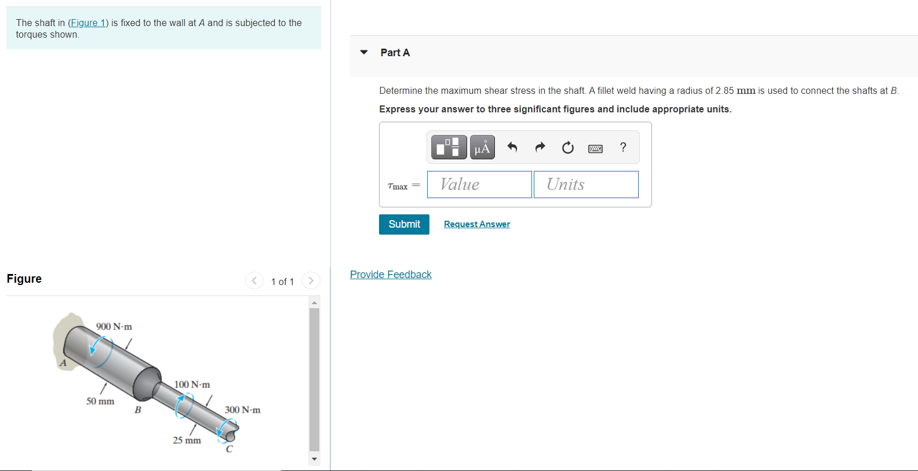The height and width of the screenshot is (471, 918).
Task: Open the answer box help question mark
Action: (623, 147)
